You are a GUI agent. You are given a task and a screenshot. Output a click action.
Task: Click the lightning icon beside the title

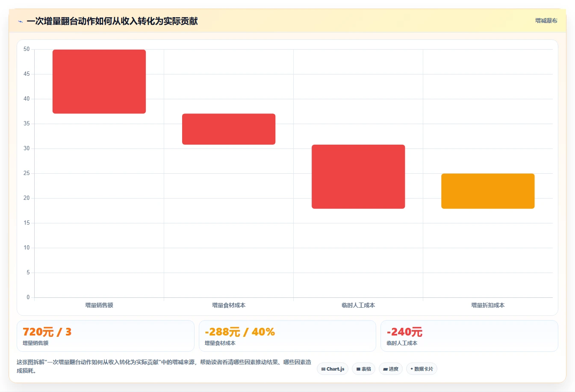click(20, 21)
